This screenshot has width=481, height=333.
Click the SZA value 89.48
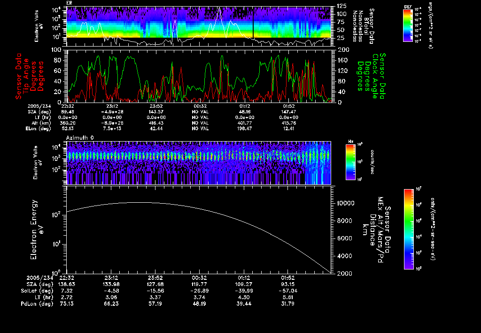coord(68,112)
